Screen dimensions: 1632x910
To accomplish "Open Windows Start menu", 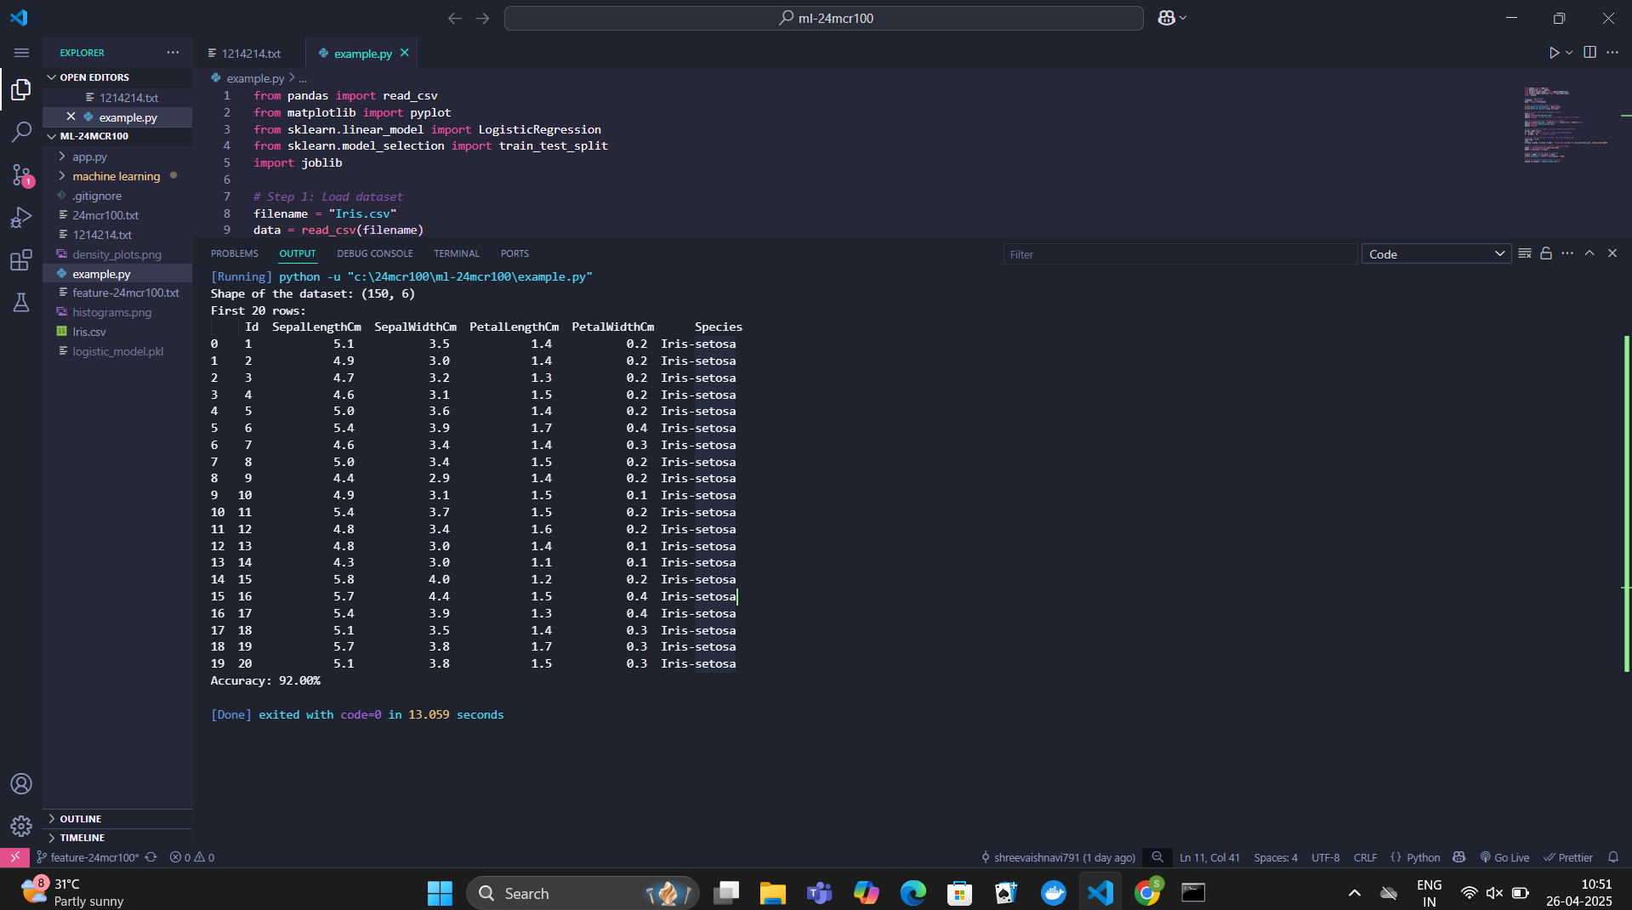I will tap(440, 893).
